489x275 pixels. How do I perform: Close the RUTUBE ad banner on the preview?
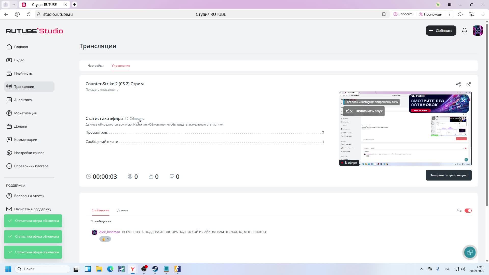click(x=464, y=101)
